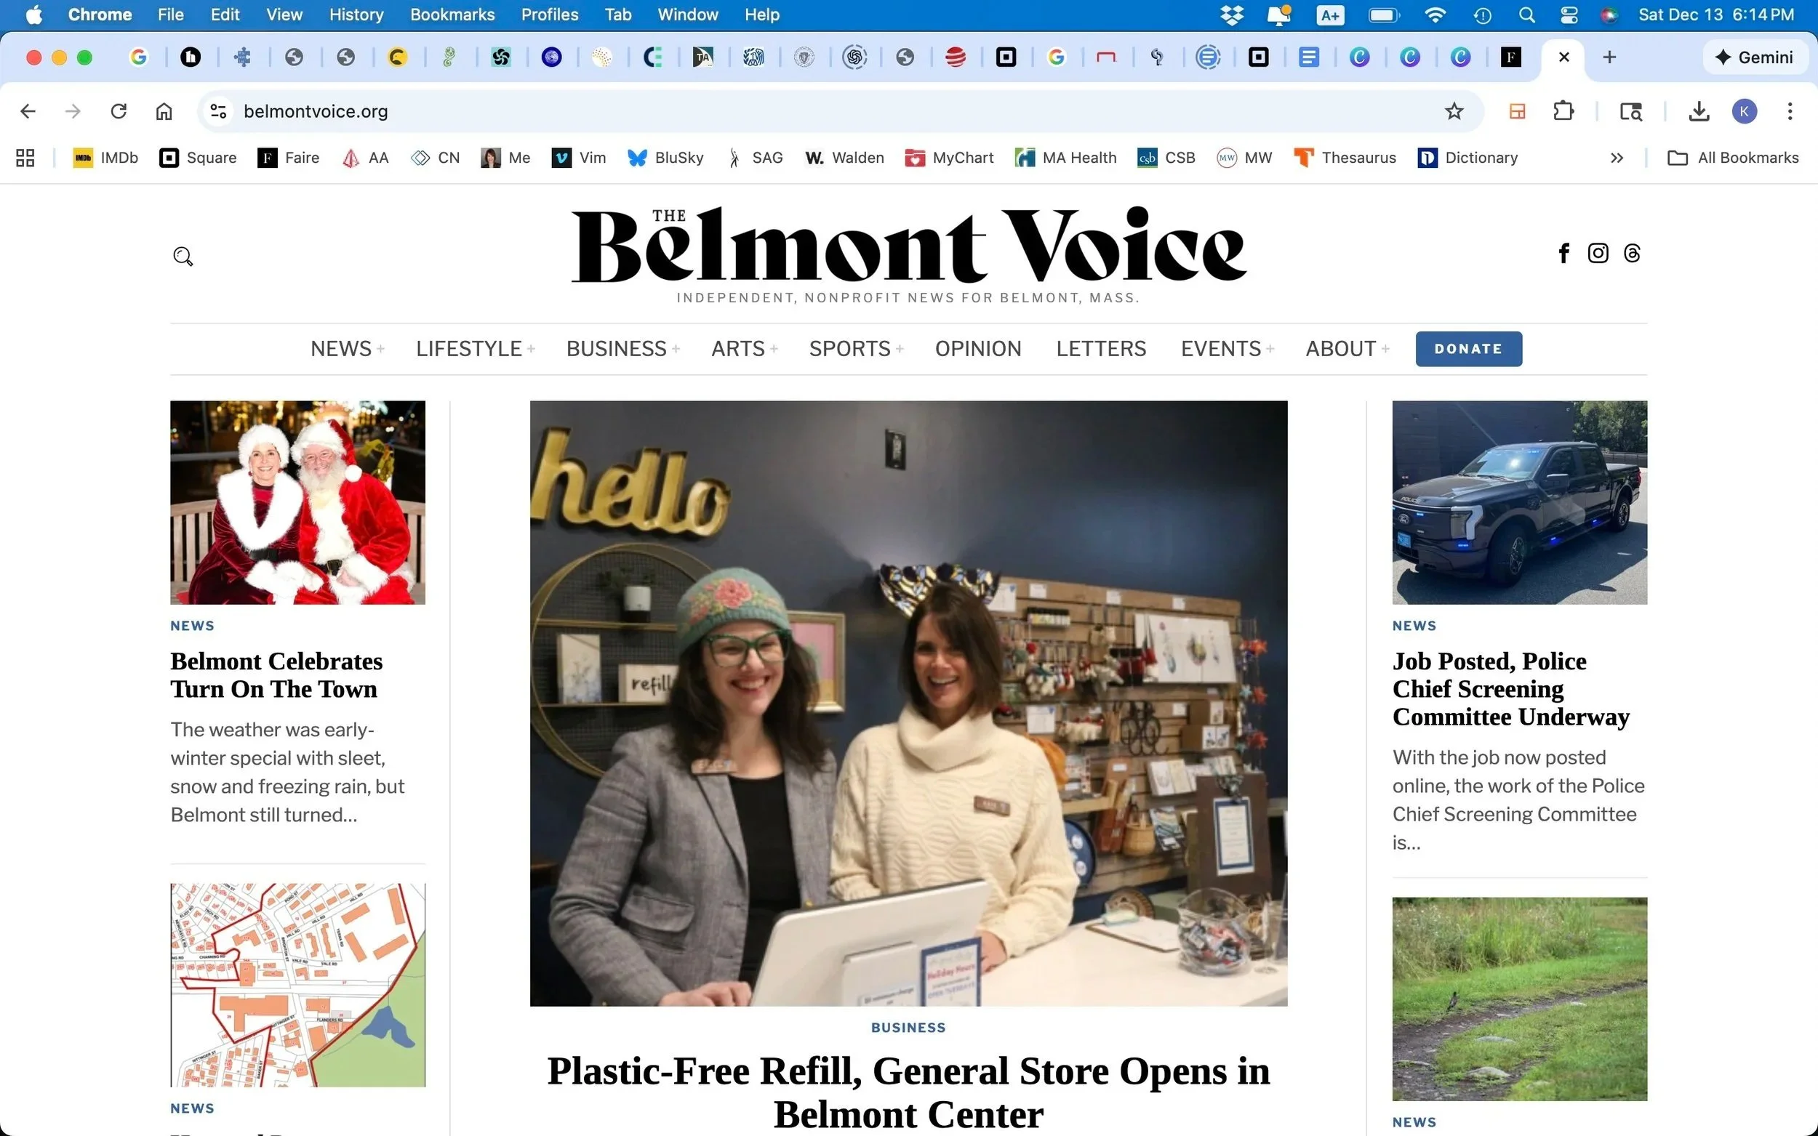Open the Chrome Extensions puzzle icon
The image size is (1818, 1136).
pos(1563,111)
